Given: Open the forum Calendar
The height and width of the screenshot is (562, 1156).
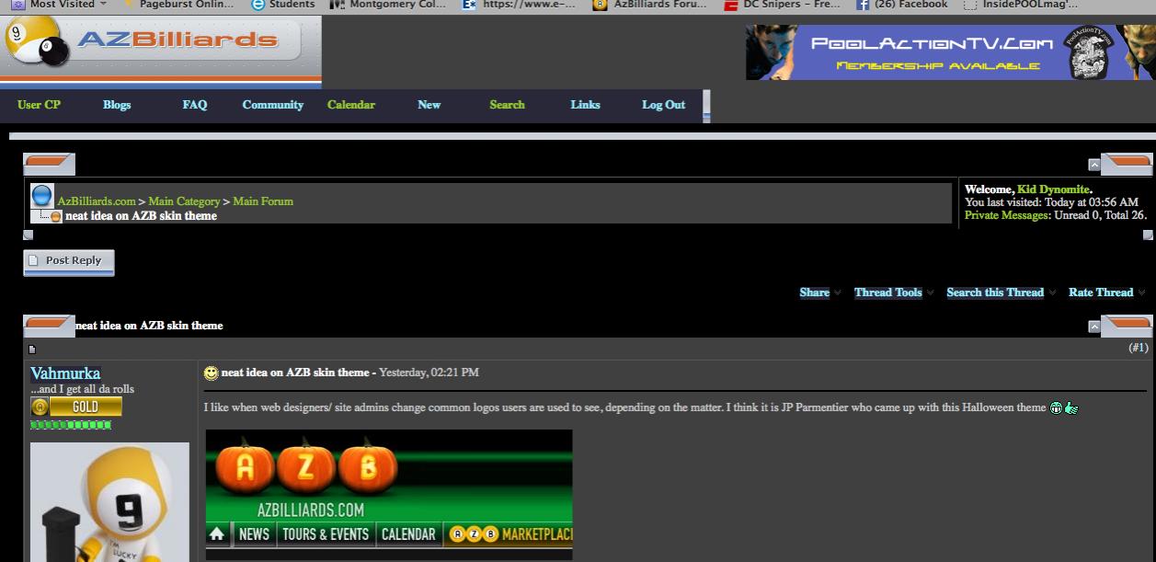Looking at the screenshot, I should tap(351, 105).
